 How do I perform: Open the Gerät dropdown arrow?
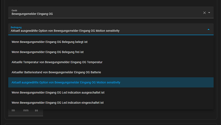coord(209,13)
